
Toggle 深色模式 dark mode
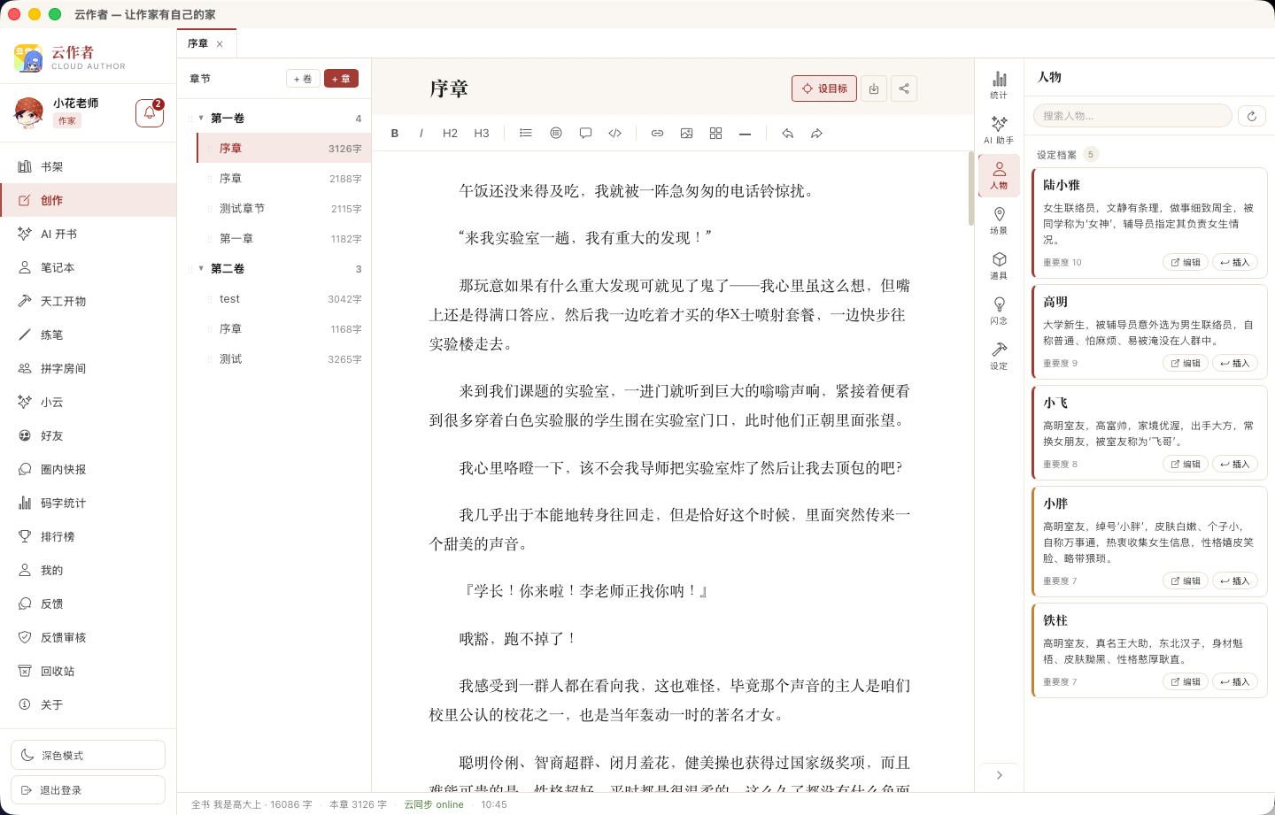(88, 755)
